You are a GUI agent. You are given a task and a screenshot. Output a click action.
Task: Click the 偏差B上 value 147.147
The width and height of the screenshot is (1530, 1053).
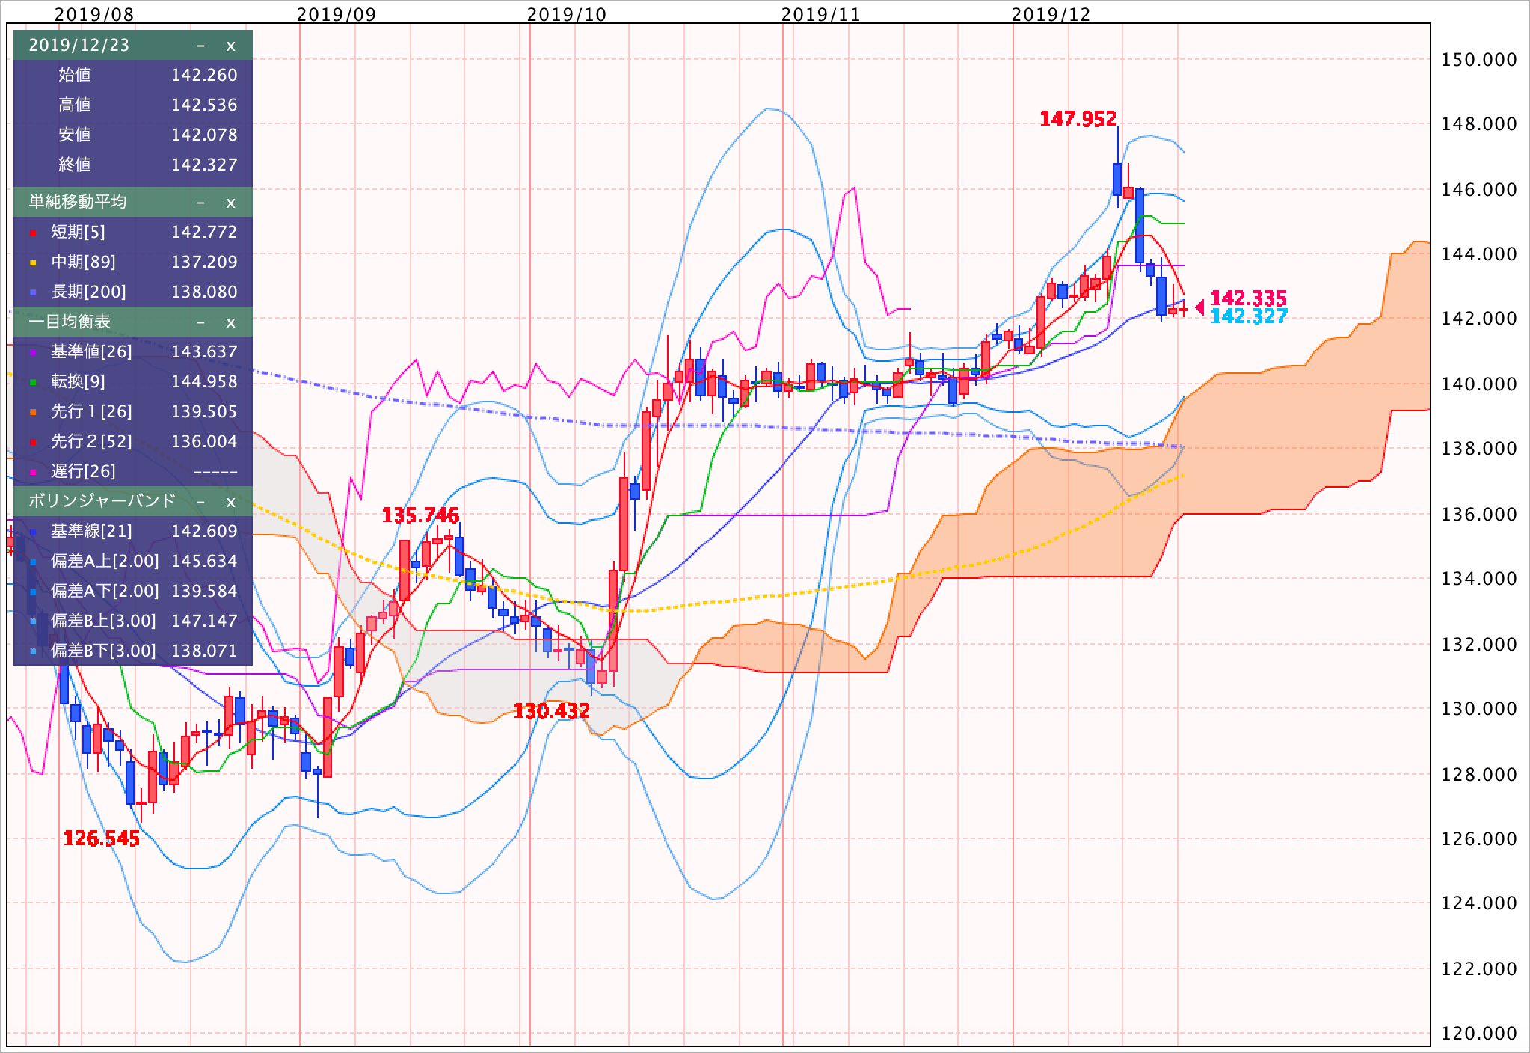[204, 621]
